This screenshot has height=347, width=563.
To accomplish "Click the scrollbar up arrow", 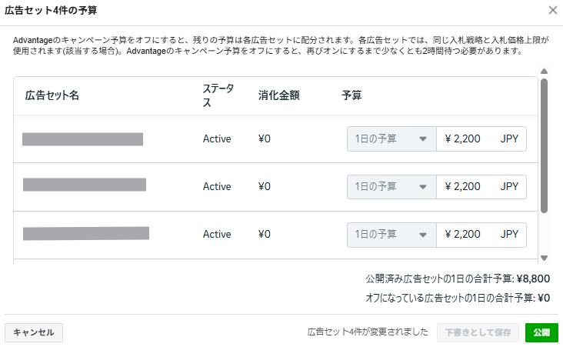I will click(x=544, y=72).
